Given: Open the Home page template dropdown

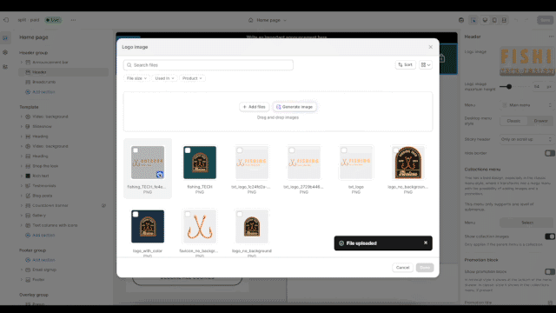Looking at the screenshot, I should [268, 20].
